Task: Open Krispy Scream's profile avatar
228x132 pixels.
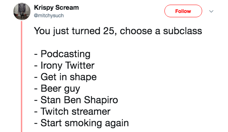Action: click(22, 12)
